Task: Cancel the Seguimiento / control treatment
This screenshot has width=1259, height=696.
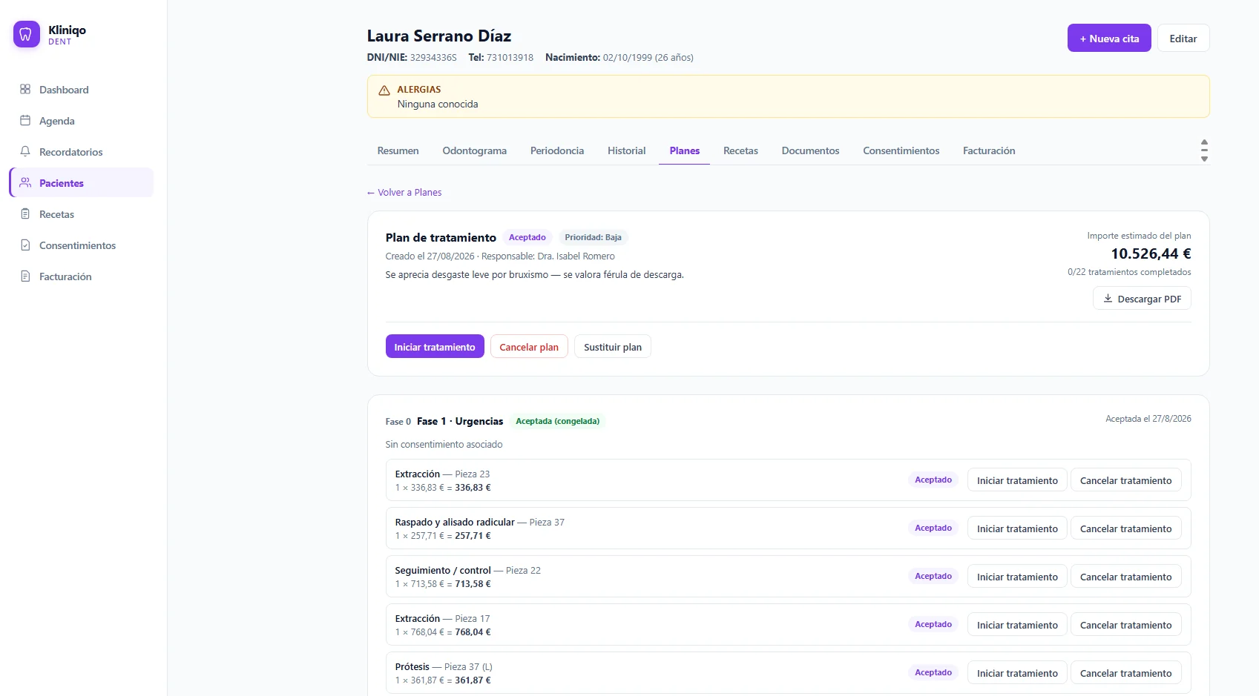Action: click(x=1125, y=577)
